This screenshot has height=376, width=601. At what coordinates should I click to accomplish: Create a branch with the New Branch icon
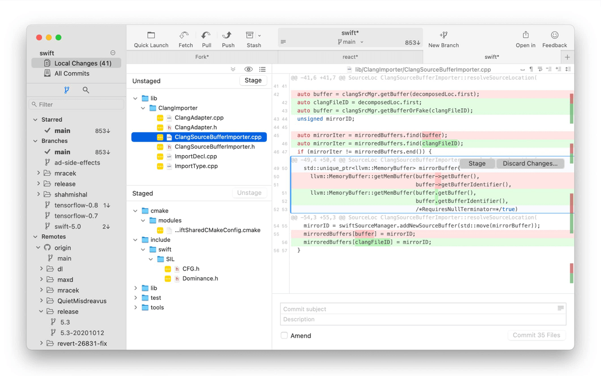click(443, 35)
